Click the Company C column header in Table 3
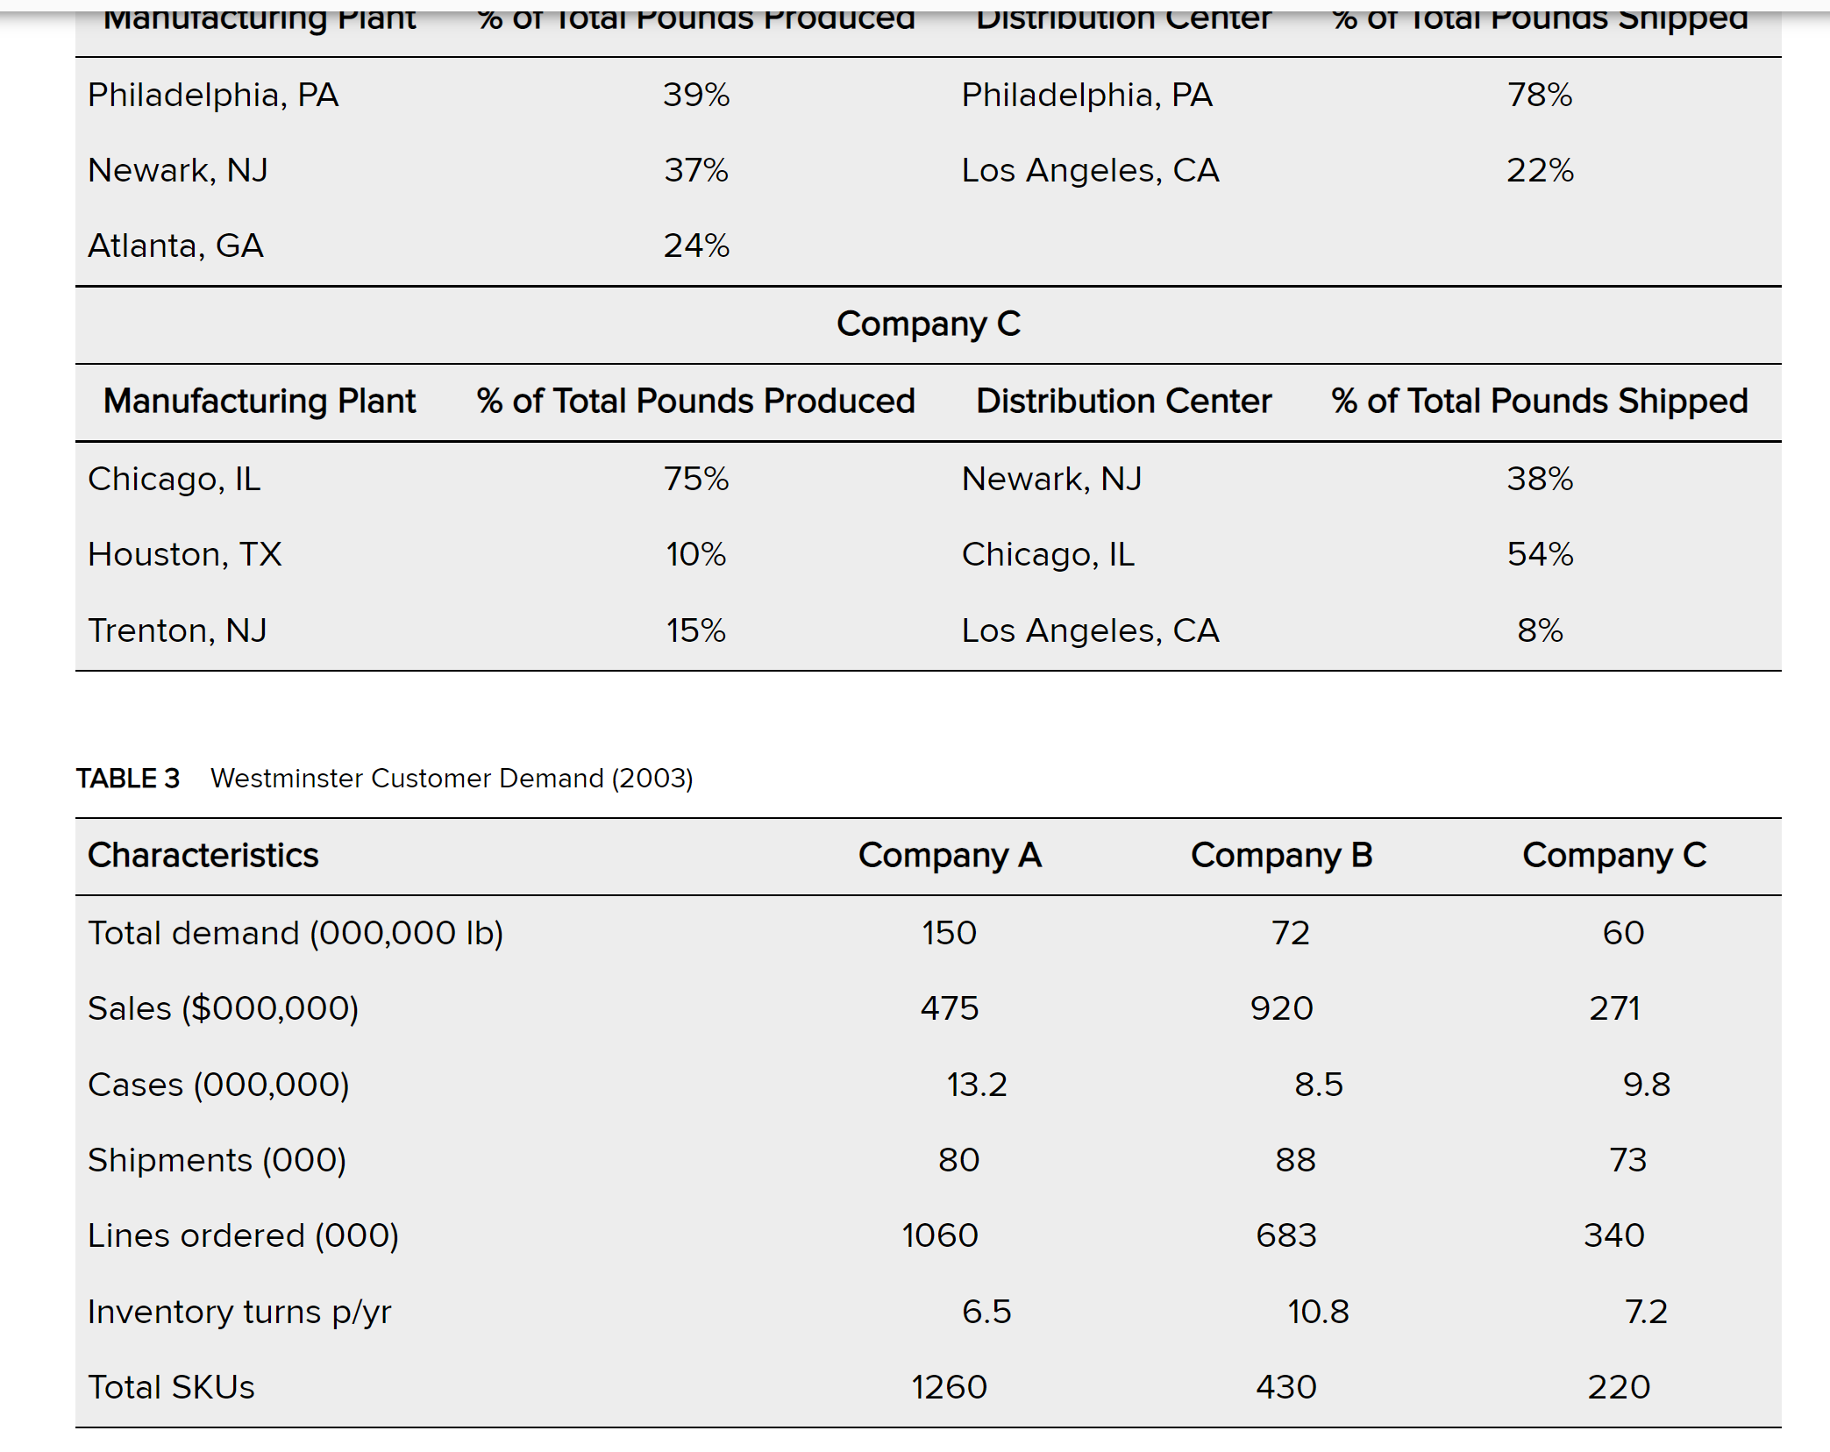Viewport: 1830px width, 1452px height. coord(1614,856)
